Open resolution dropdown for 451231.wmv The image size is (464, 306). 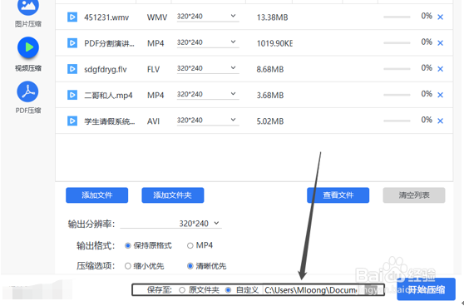click(208, 17)
